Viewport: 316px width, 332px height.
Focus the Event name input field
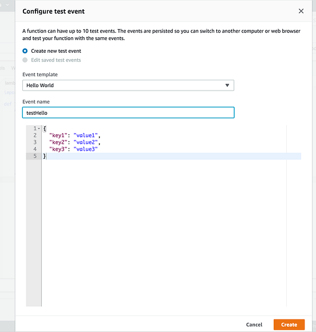pos(128,112)
